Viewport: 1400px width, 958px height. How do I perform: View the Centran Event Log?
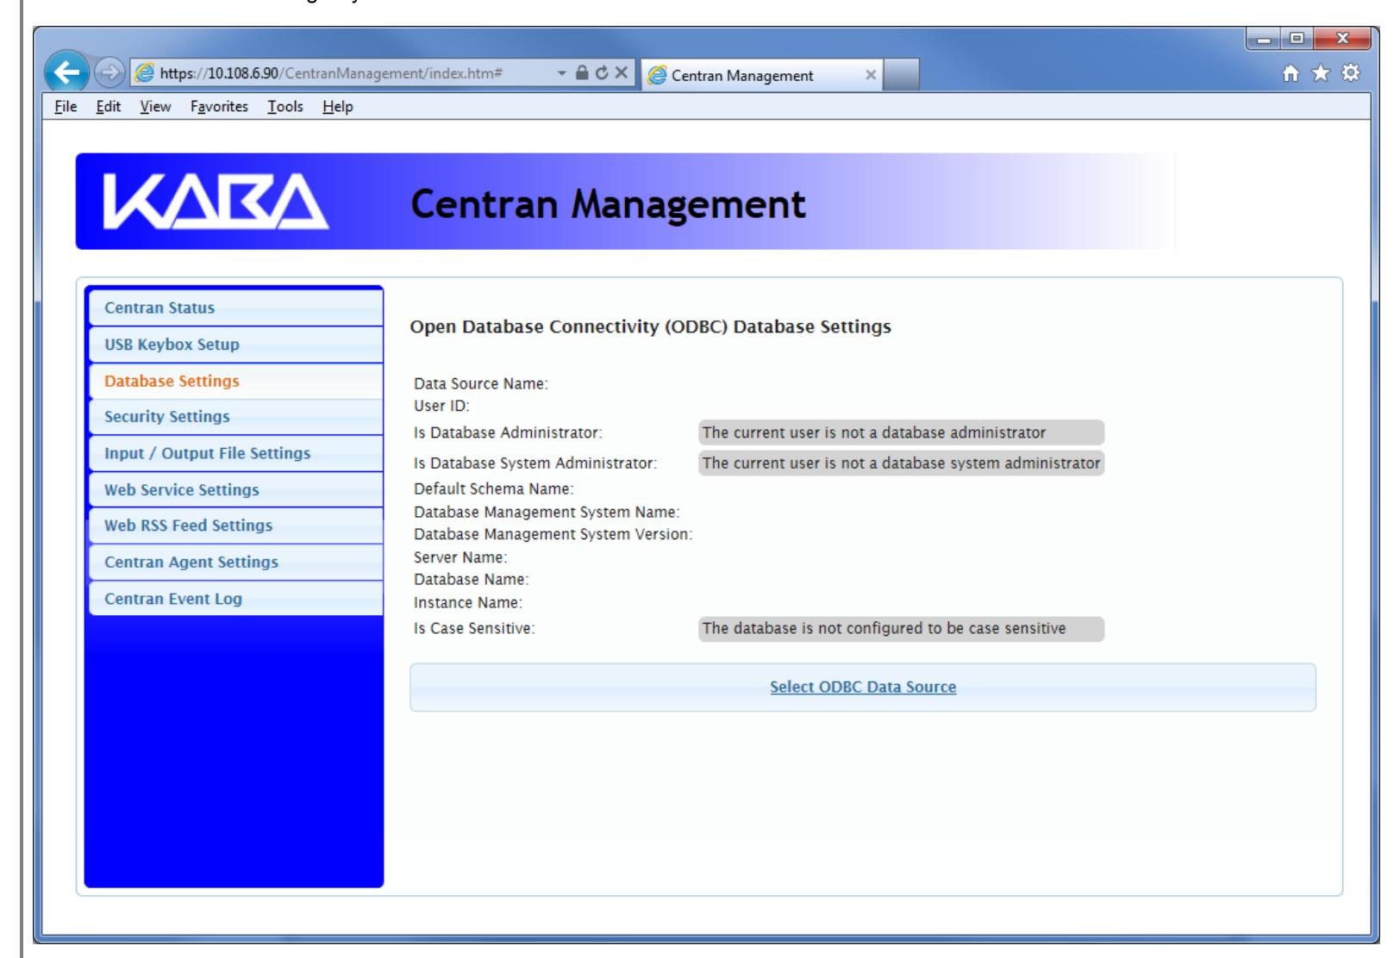pyautogui.click(x=235, y=599)
